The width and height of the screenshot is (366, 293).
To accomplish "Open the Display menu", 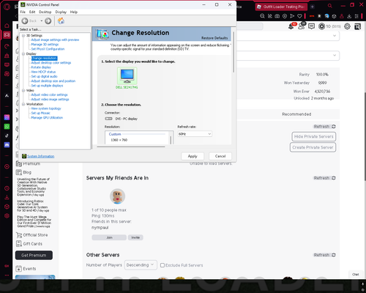I will [61, 12].
